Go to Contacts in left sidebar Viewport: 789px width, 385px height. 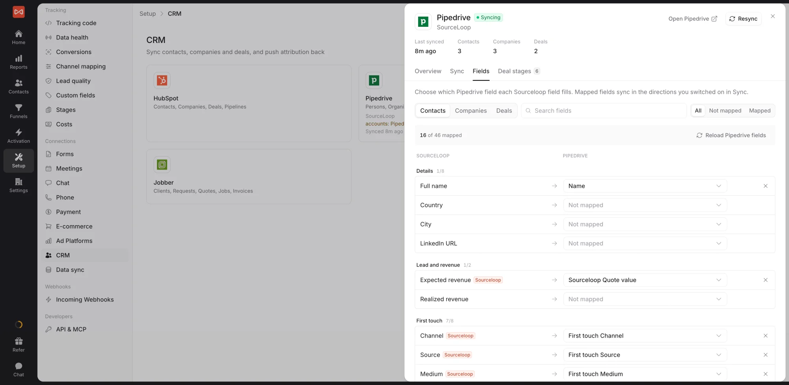coord(19,86)
